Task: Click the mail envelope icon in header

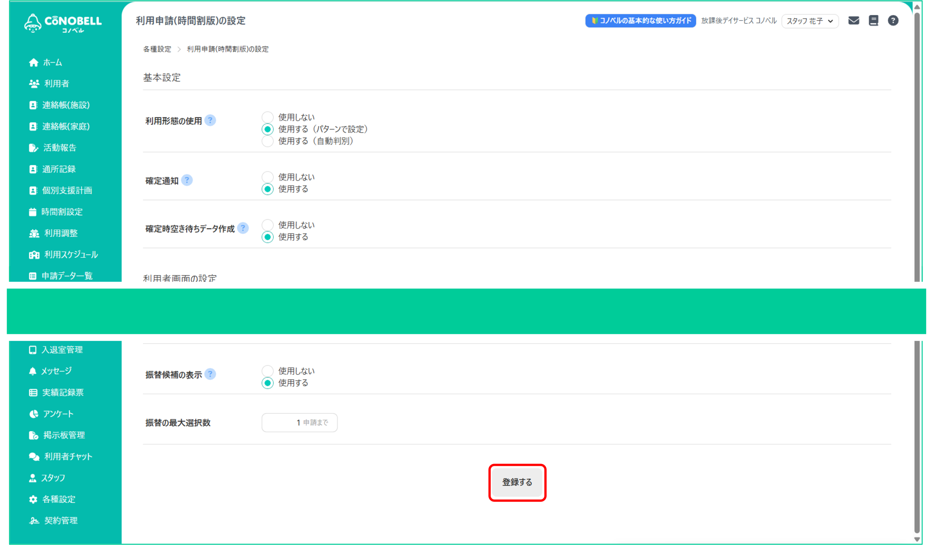Action: click(854, 20)
